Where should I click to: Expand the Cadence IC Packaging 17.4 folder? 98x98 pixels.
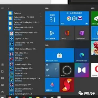click(25, 23)
